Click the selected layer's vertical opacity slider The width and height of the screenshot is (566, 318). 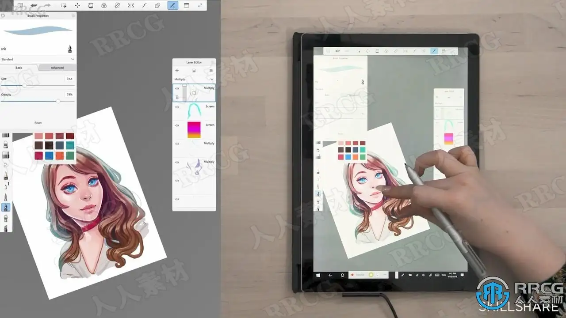[x=184, y=93]
